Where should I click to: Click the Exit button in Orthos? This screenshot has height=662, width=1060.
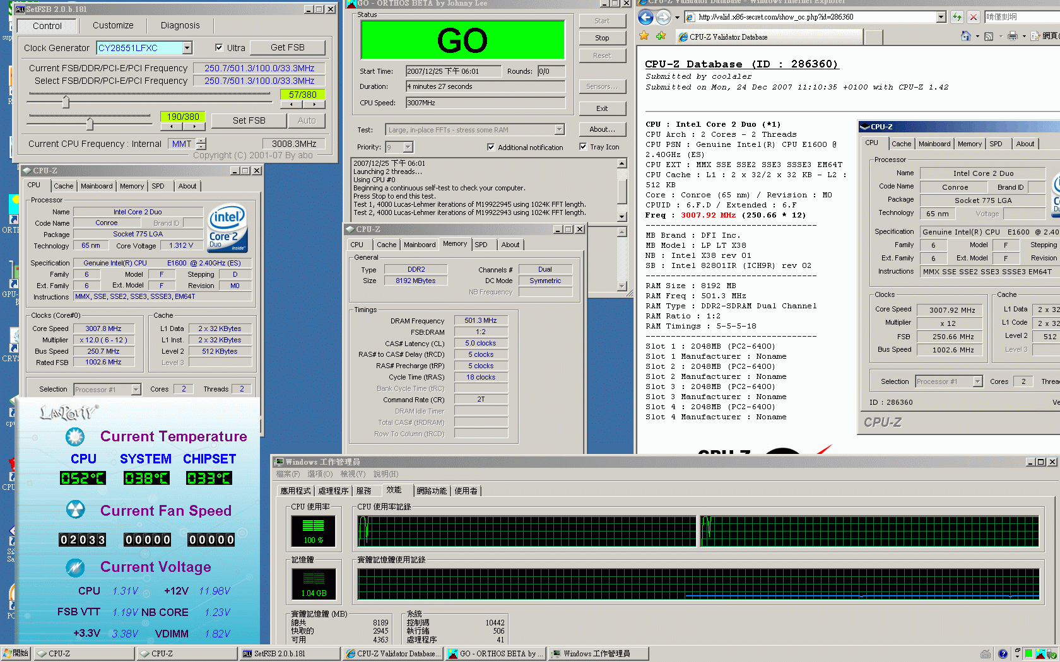click(x=602, y=108)
